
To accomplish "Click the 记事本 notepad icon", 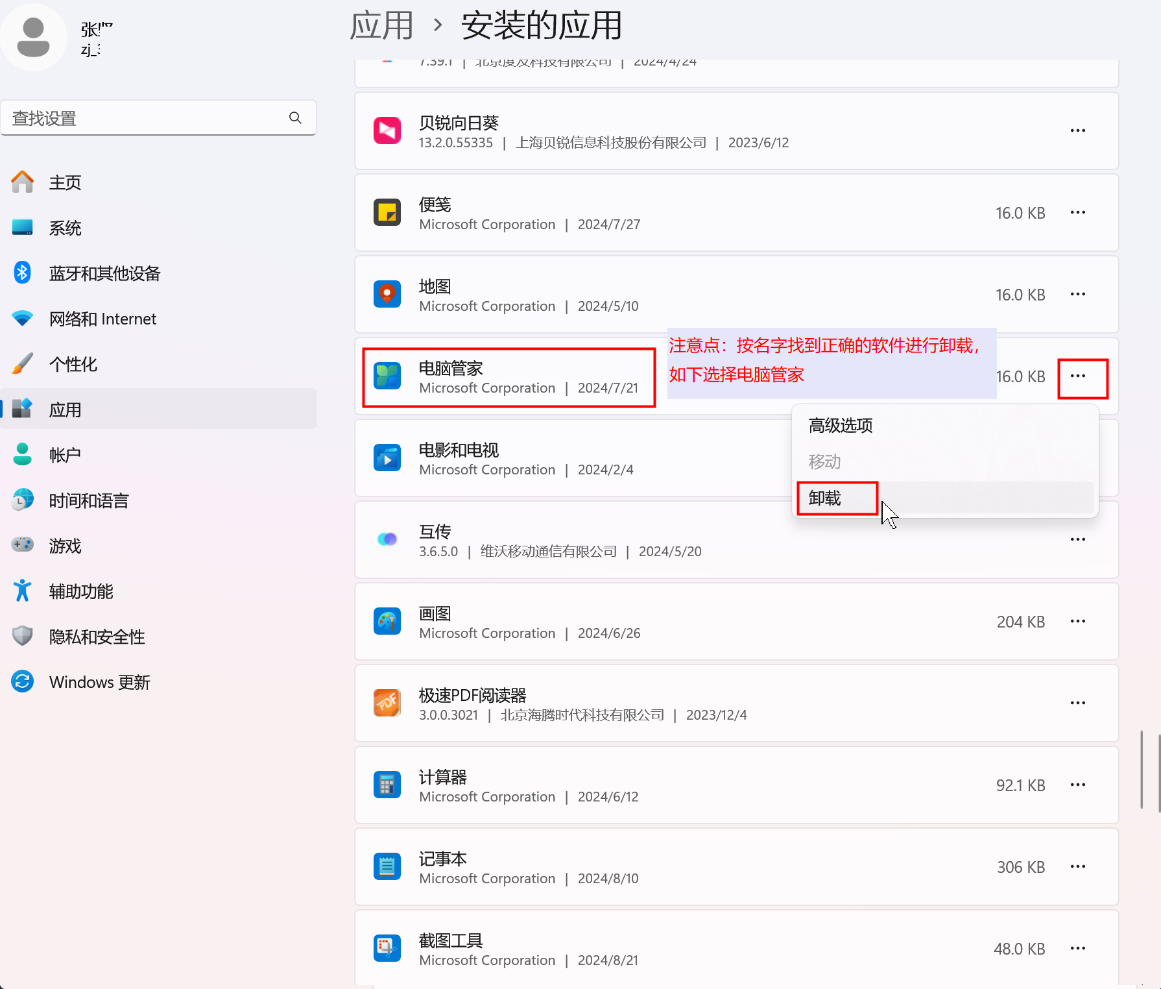I will pos(387,866).
